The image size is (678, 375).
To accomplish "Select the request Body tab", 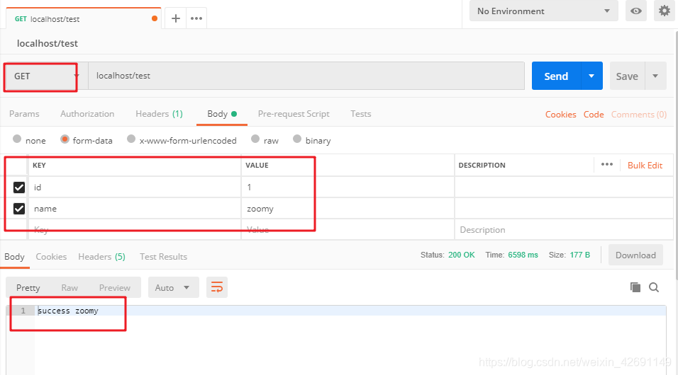I will coord(222,114).
